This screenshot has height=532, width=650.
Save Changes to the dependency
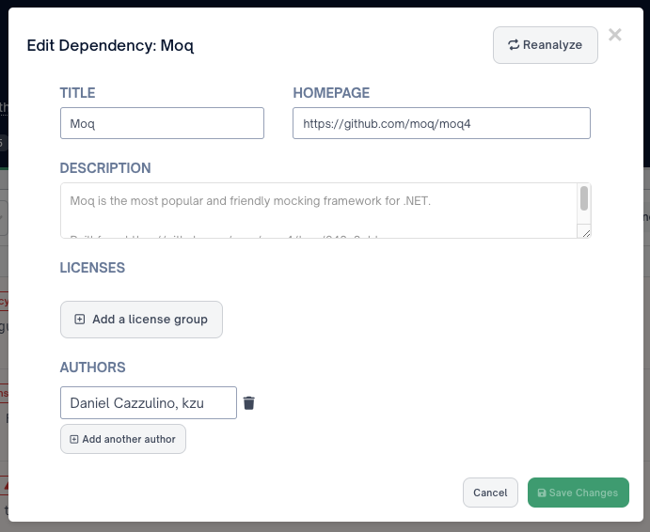click(x=579, y=493)
